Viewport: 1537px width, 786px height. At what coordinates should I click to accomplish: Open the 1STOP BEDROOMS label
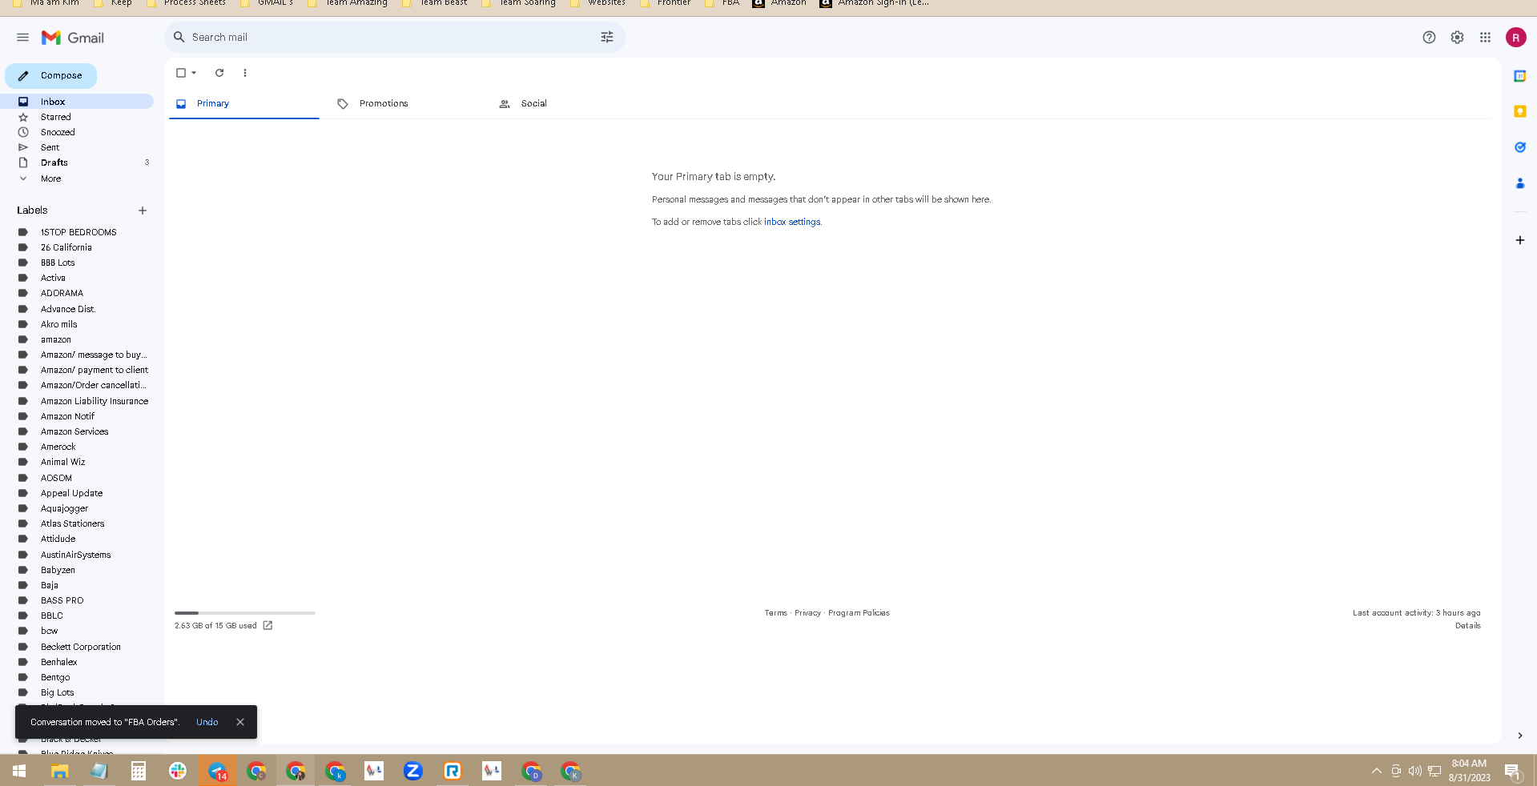[78, 232]
